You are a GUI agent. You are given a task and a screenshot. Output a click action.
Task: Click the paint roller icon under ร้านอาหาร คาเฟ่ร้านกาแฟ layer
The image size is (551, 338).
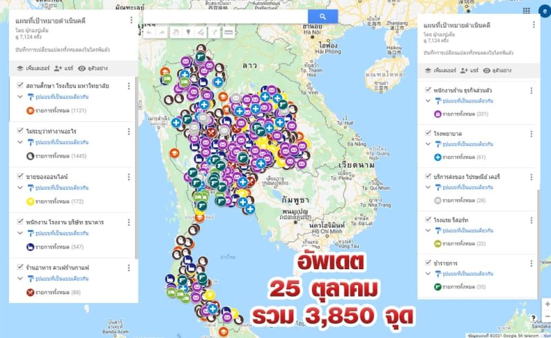coord(30,279)
